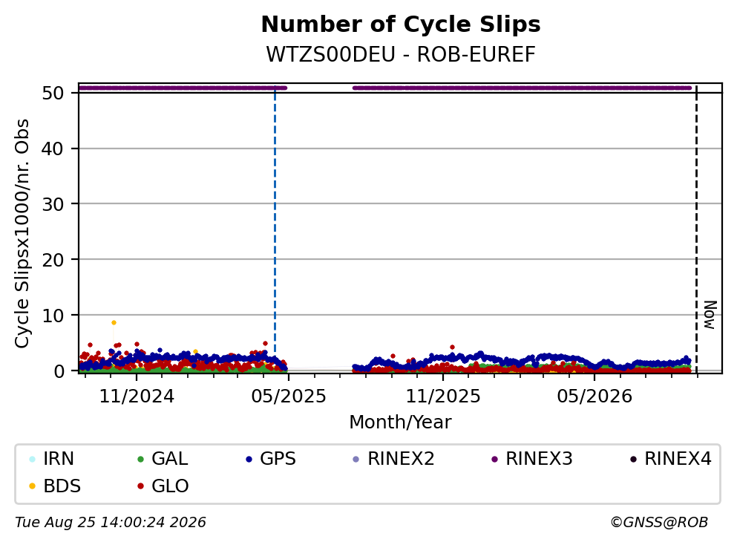This screenshot has height=545, width=737.
Task: Click the black dashed Now line
Action: point(697,229)
